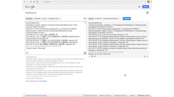Suggest an edit with pencil icon
174x97 pixels.
pos(95,56)
